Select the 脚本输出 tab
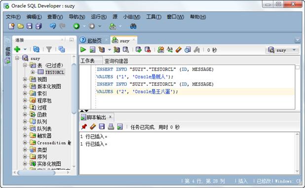This screenshot has width=305, height=188. [x=96, y=117]
